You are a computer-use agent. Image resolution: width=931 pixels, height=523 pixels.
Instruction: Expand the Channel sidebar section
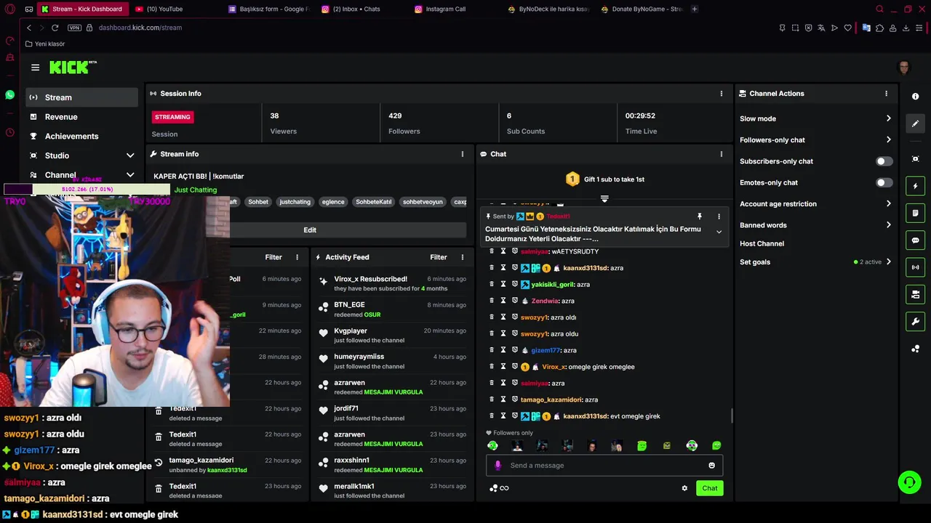pyautogui.click(x=130, y=175)
